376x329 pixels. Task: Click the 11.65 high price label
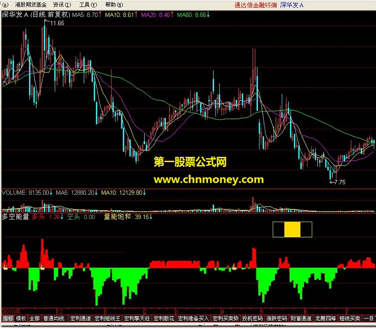57,23
